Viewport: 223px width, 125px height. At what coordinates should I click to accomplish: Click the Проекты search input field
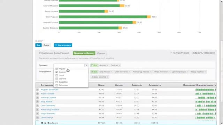(x=69, y=65)
